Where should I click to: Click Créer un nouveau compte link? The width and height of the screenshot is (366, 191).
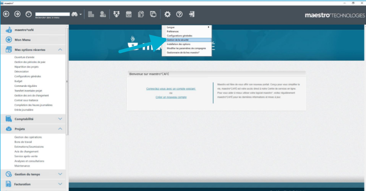[x=171, y=97]
